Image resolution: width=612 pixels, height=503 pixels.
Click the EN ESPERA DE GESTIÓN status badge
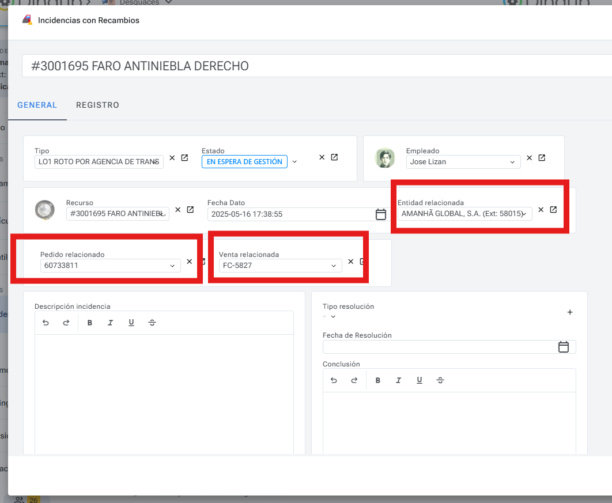click(244, 162)
